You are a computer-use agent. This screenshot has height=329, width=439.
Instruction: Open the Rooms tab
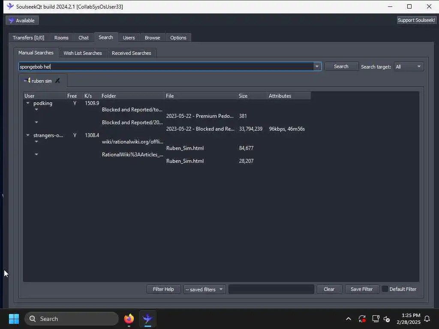pyautogui.click(x=61, y=38)
